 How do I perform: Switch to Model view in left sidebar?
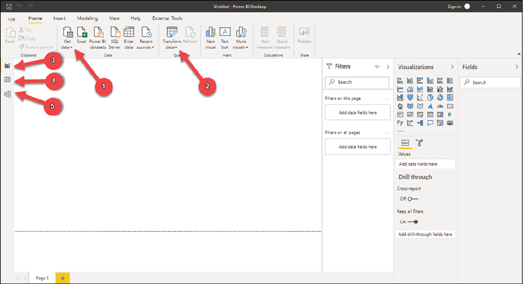click(8, 94)
